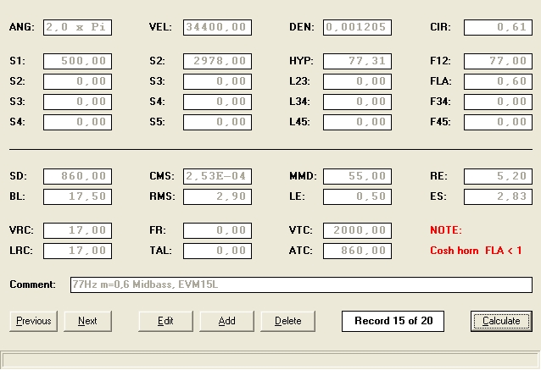Viewport: 541px width, 370px height.
Task: Select the ANG input field
Action: click(x=77, y=27)
